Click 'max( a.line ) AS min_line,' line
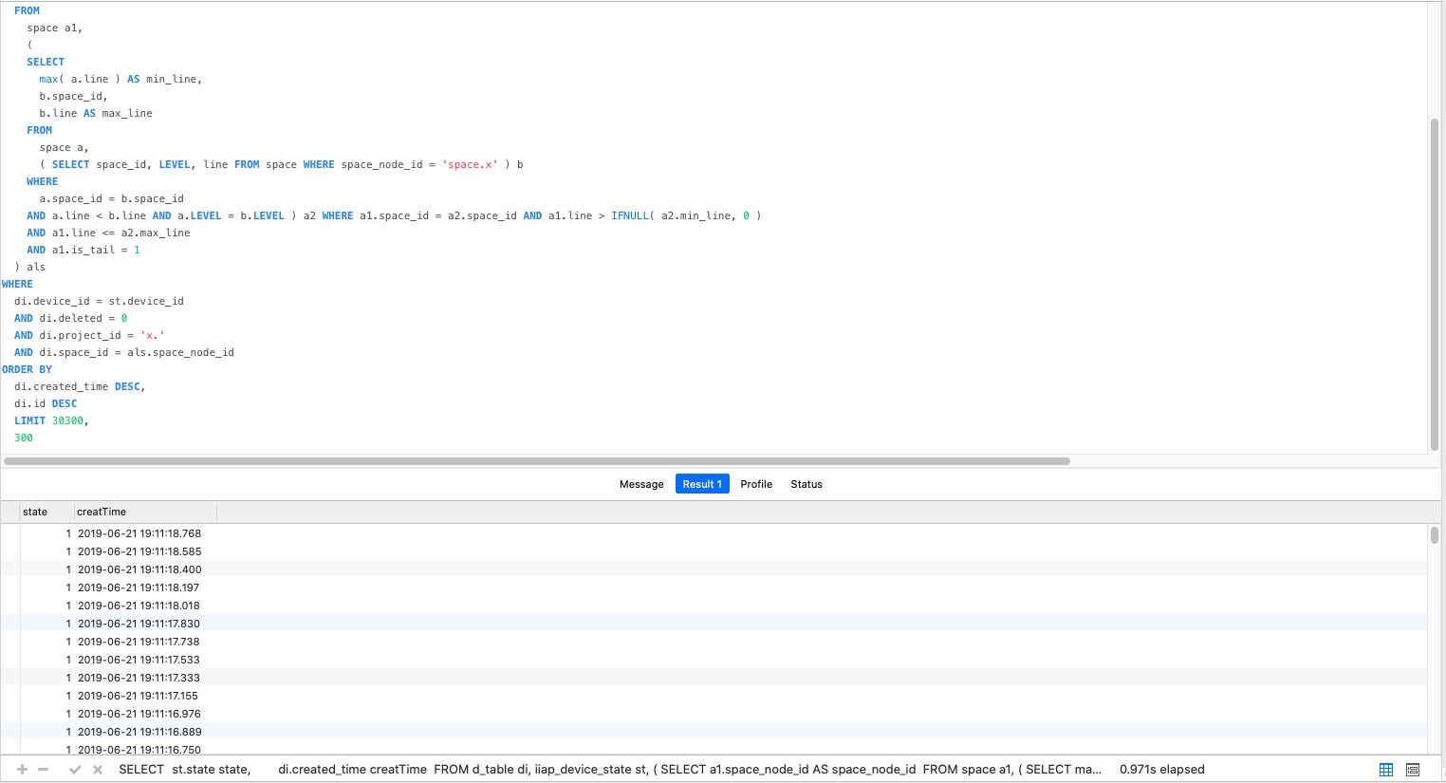Screen dimensions: 1446x783 [120, 79]
